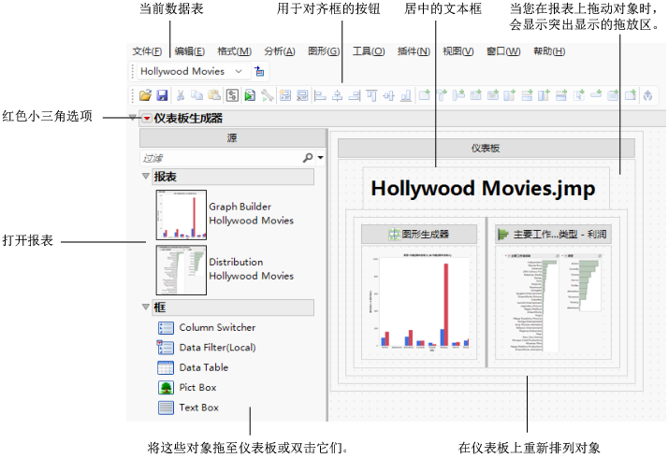
Task: Click the align vertical middle button
Action: pos(388,95)
